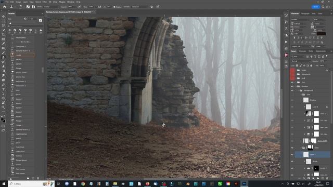333x187 pixels.
Task: Click the taskbar search box
Action: (x=31, y=183)
